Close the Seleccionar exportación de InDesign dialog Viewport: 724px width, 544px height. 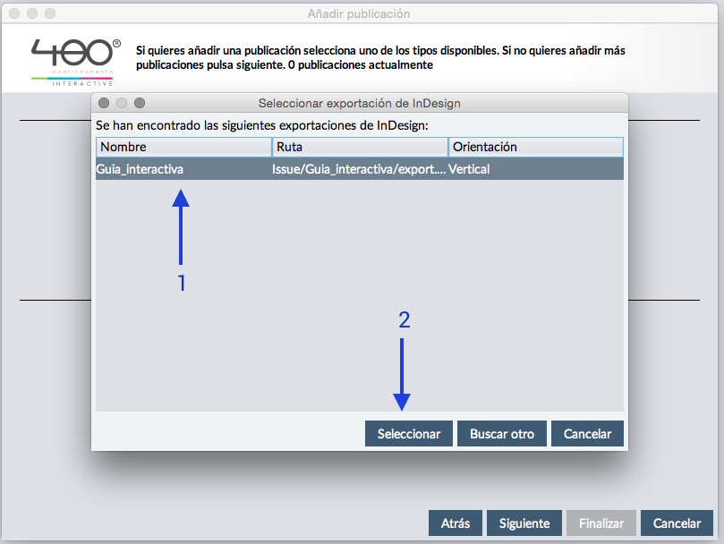[104, 104]
